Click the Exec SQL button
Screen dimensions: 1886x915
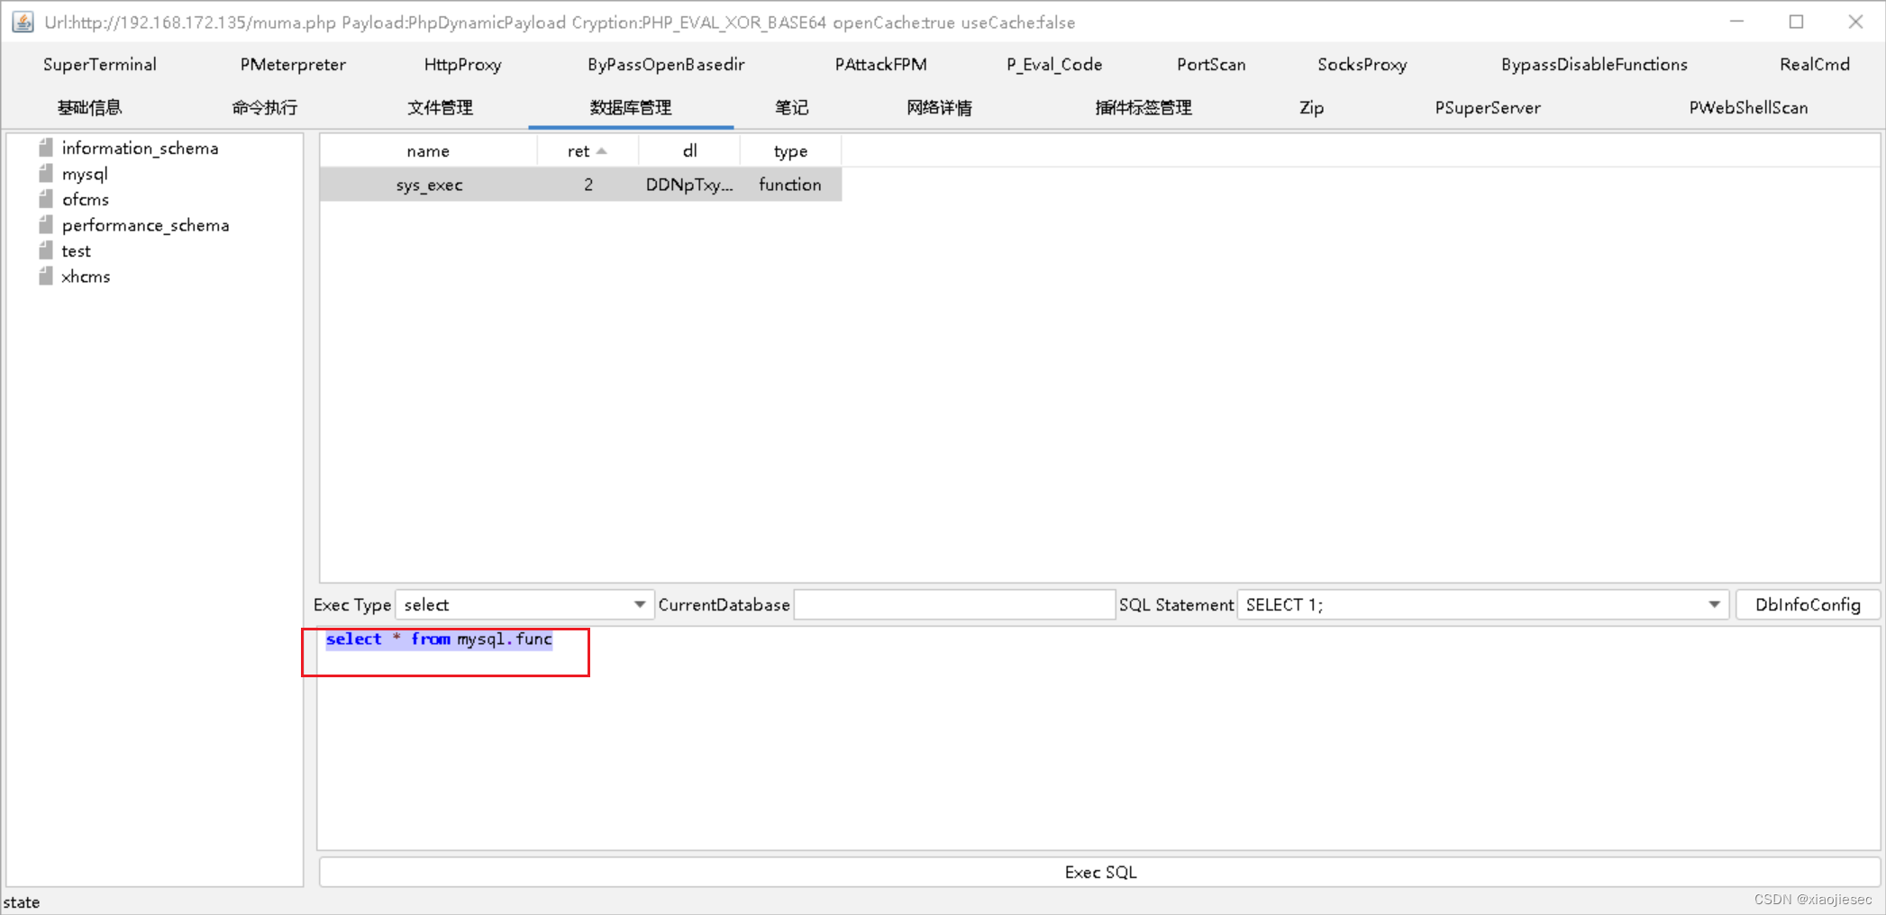tap(1099, 871)
